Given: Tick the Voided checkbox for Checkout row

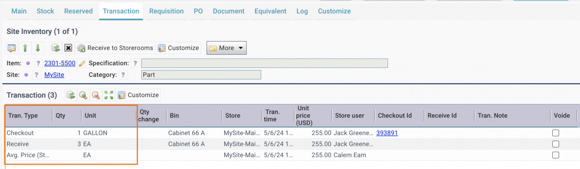Looking at the screenshot, I should click(x=556, y=133).
